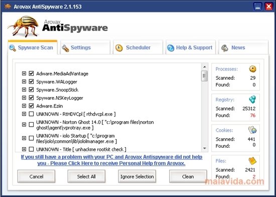276x197 pixels.
Task: Open the Scheduler tab
Action: click(x=138, y=47)
